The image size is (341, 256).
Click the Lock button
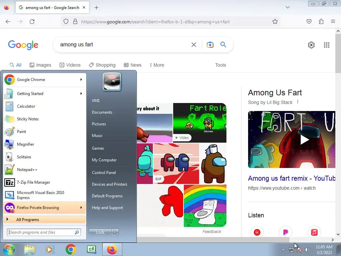point(100,232)
